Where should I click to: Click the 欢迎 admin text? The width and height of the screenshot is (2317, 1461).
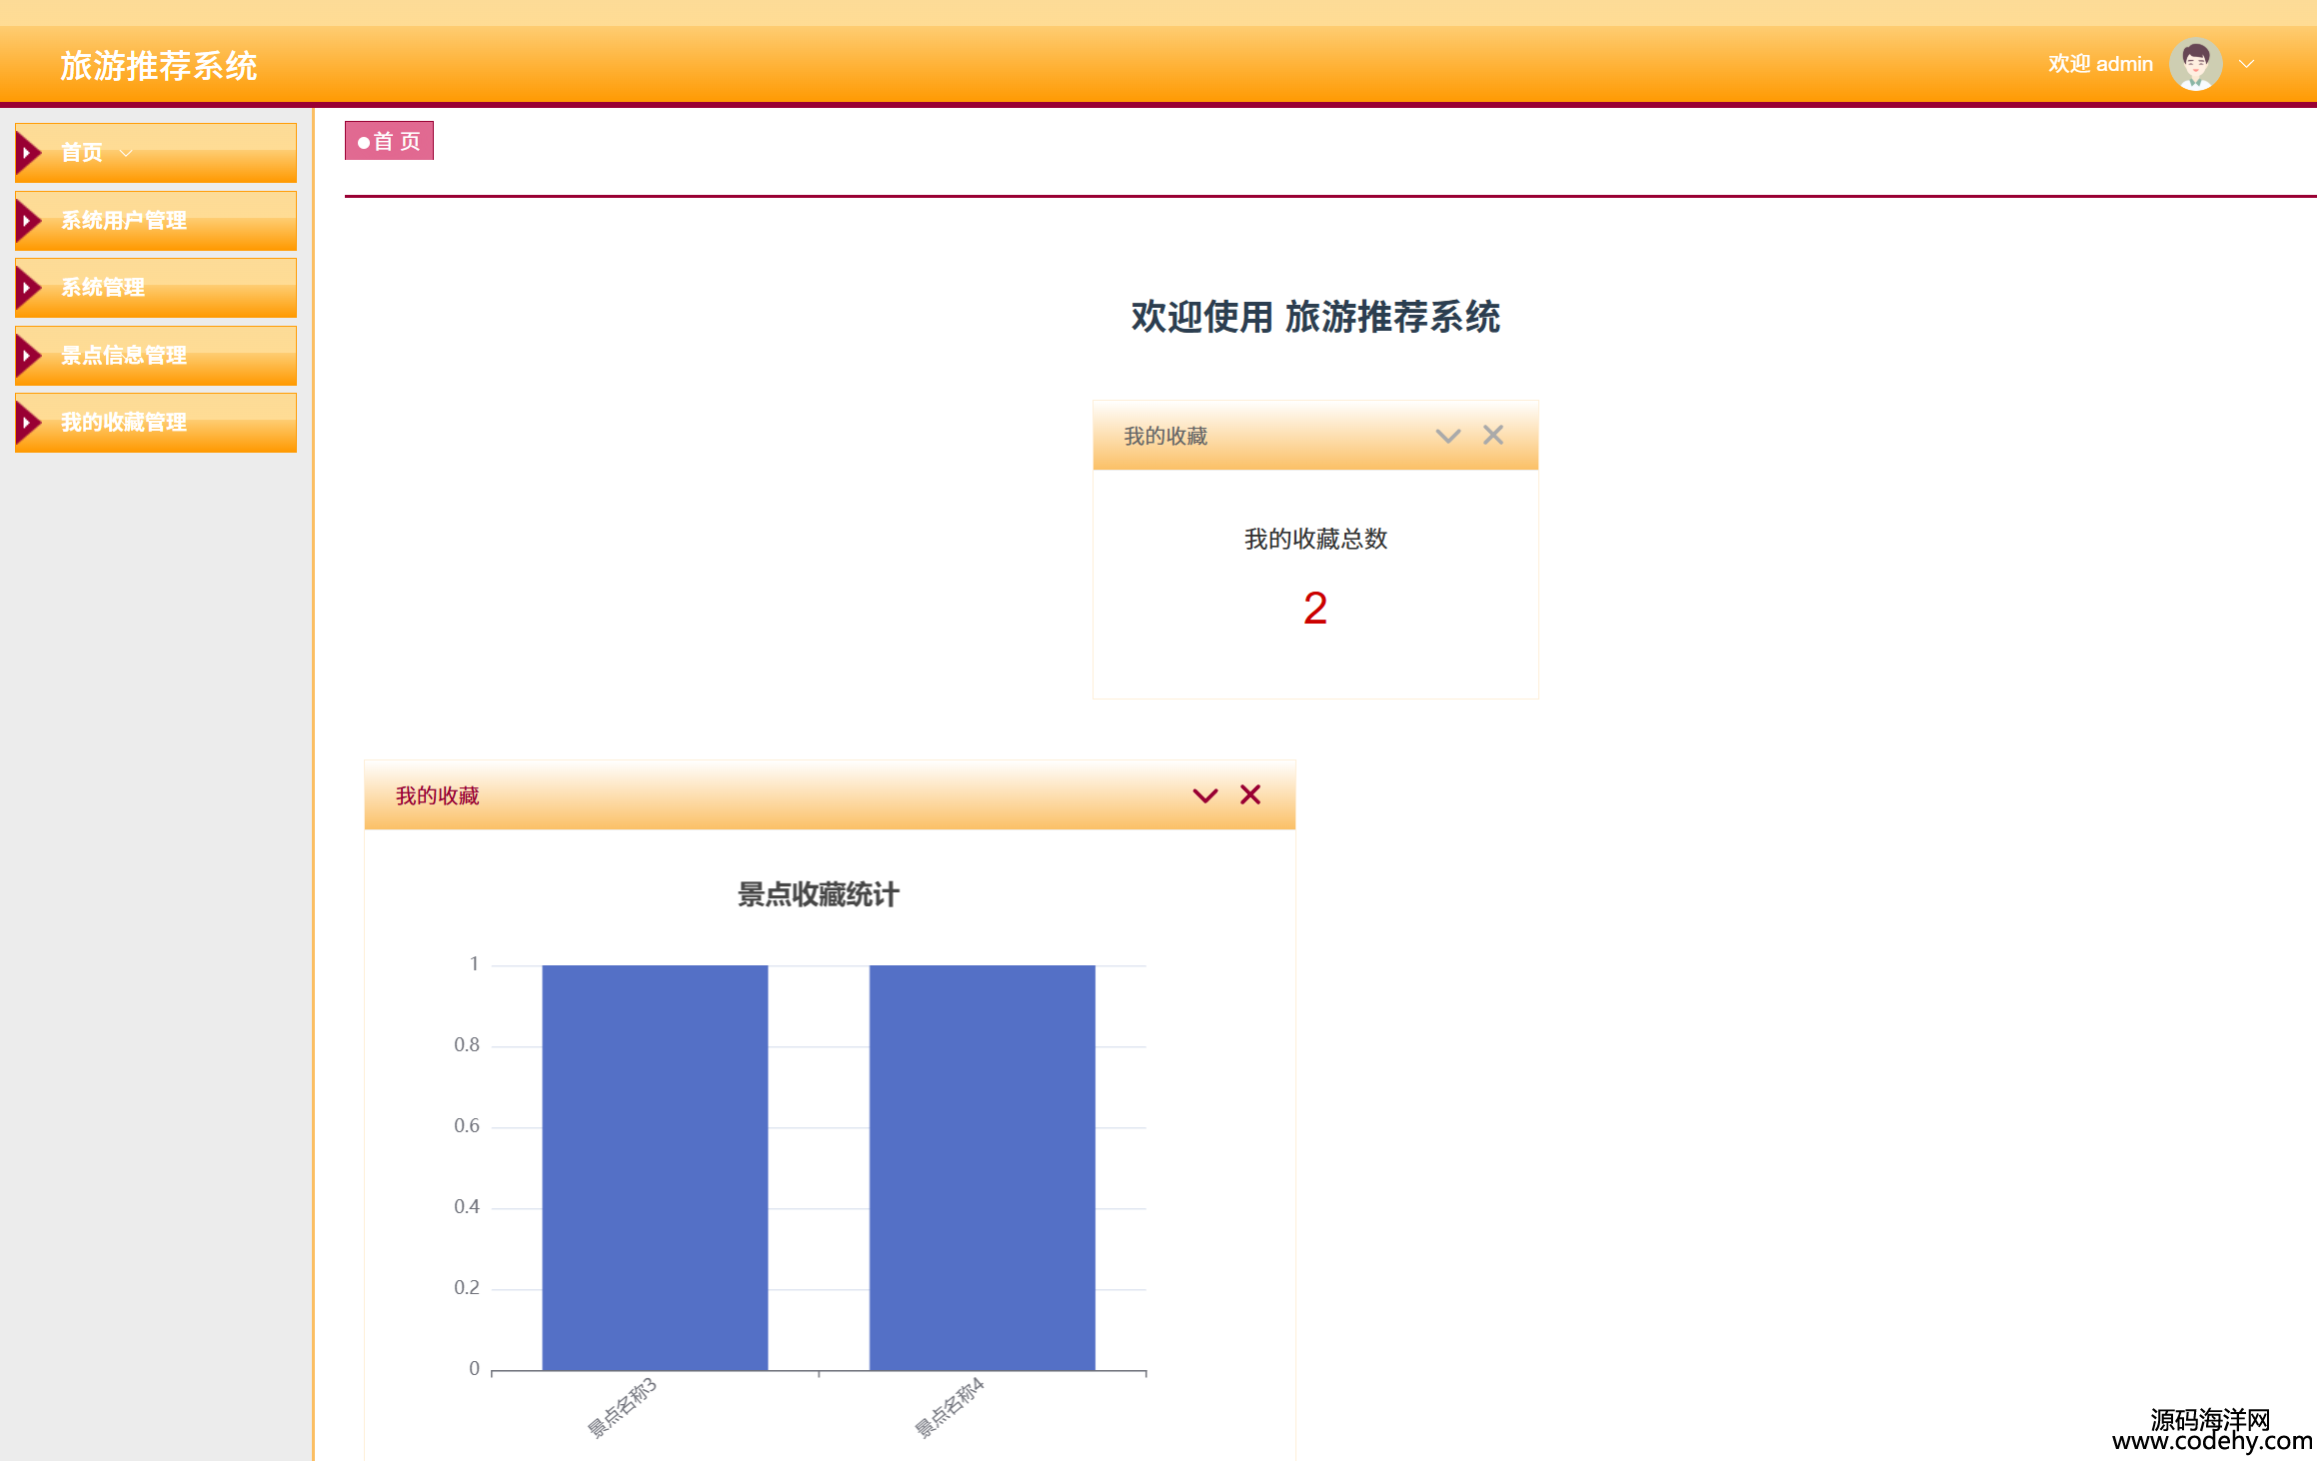pos(2099,64)
